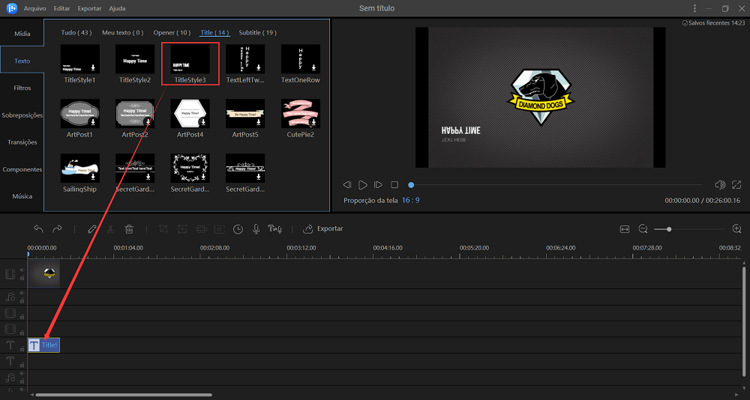
Task: Show the Tudo ( 43 ) text category
Action: 76,32
